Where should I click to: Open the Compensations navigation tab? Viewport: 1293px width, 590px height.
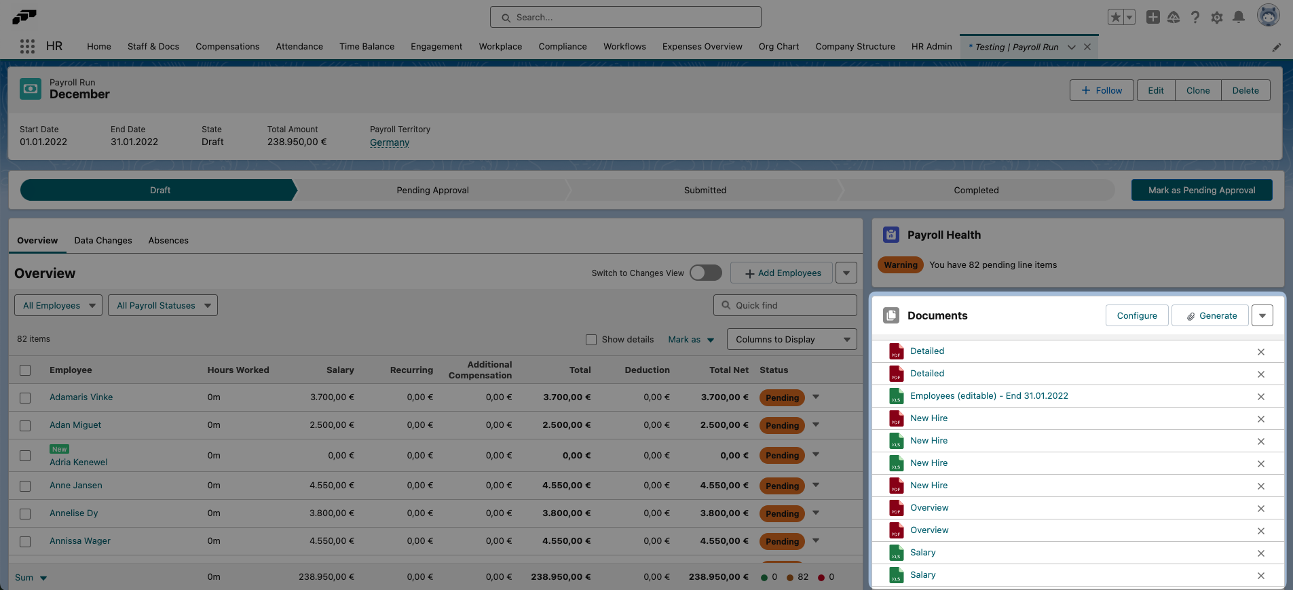tap(227, 47)
